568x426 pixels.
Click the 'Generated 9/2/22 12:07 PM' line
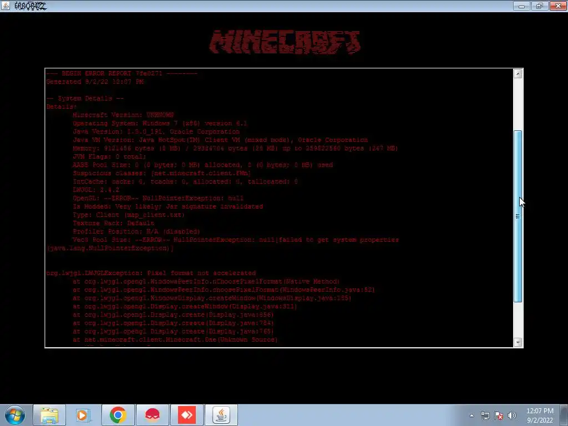pyautogui.click(x=95, y=82)
